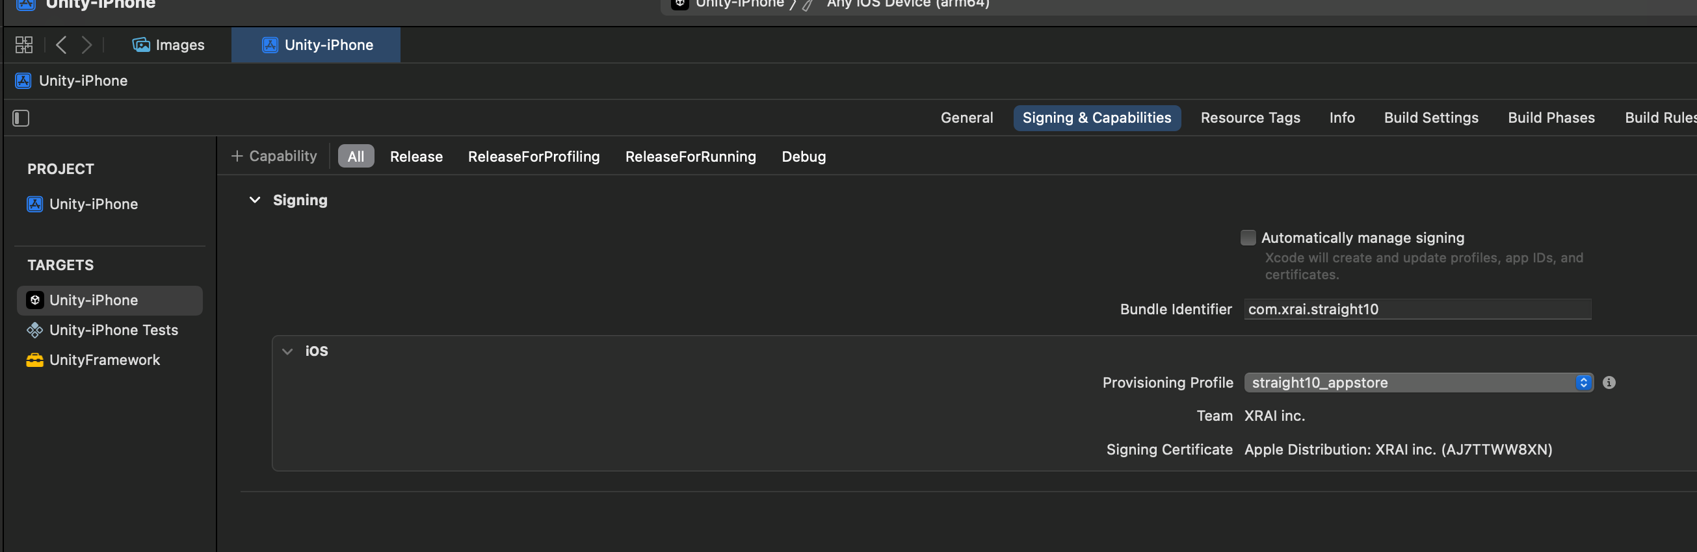Open the Resource Tags tab
1697x552 pixels.
1250,118
